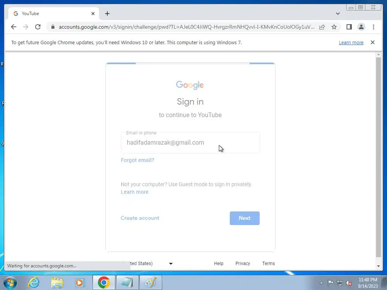Open the Chrome side panel
The height and width of the screenshot is (290, 387).
click(349, 27)
